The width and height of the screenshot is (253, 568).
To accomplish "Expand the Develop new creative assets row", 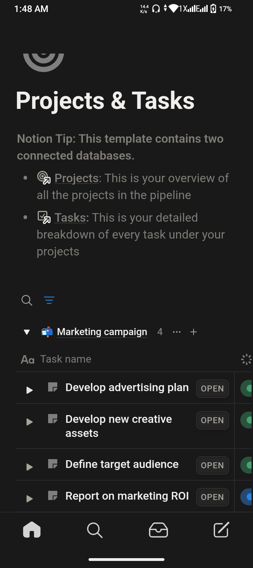I will point(30,422).
